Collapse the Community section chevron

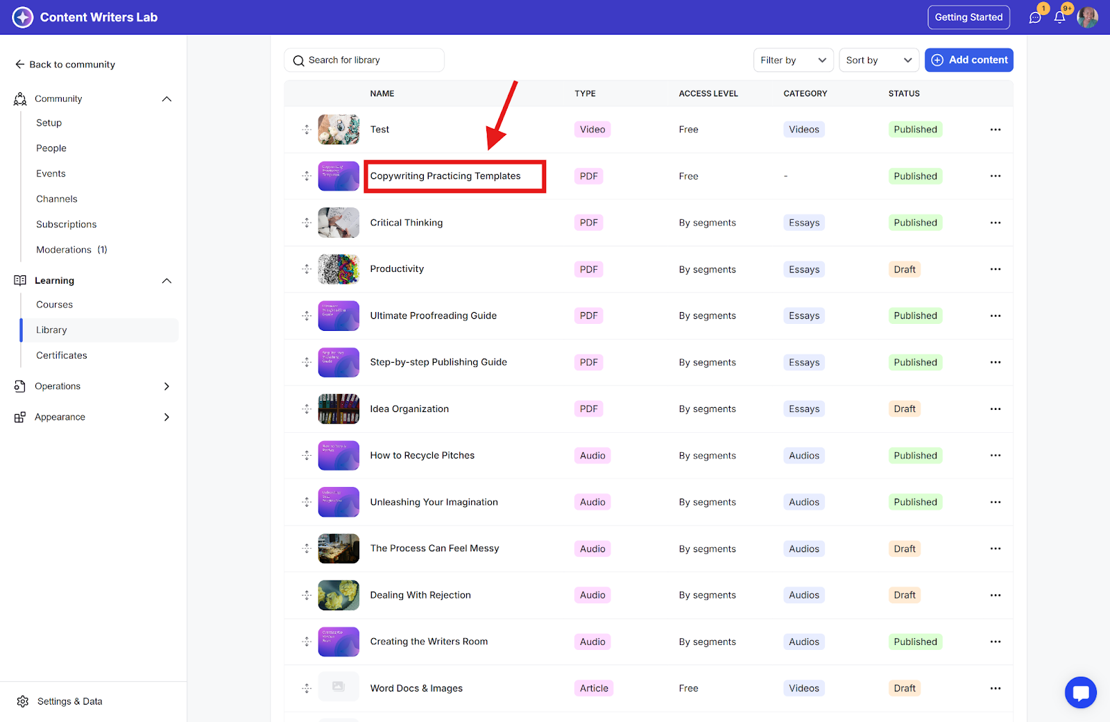point(166,99)
